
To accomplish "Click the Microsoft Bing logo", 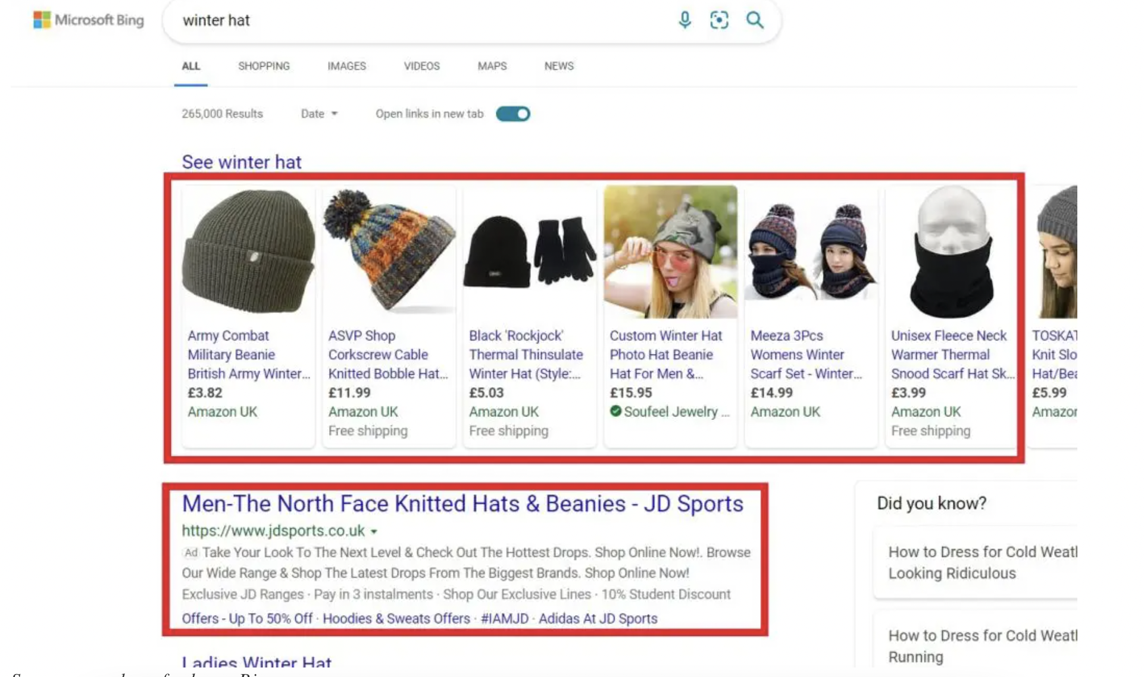I will coord(89,20).
